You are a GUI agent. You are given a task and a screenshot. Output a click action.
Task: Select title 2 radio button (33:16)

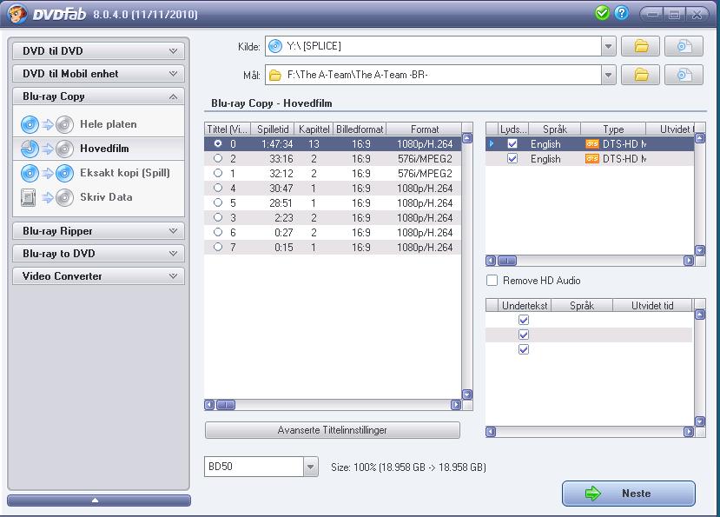click(218, 158)
